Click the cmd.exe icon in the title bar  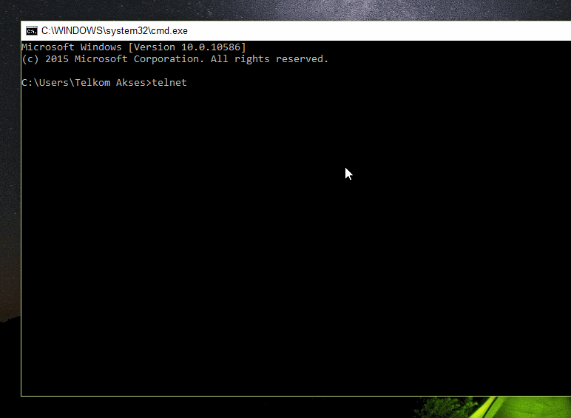[x=32, y=31]
